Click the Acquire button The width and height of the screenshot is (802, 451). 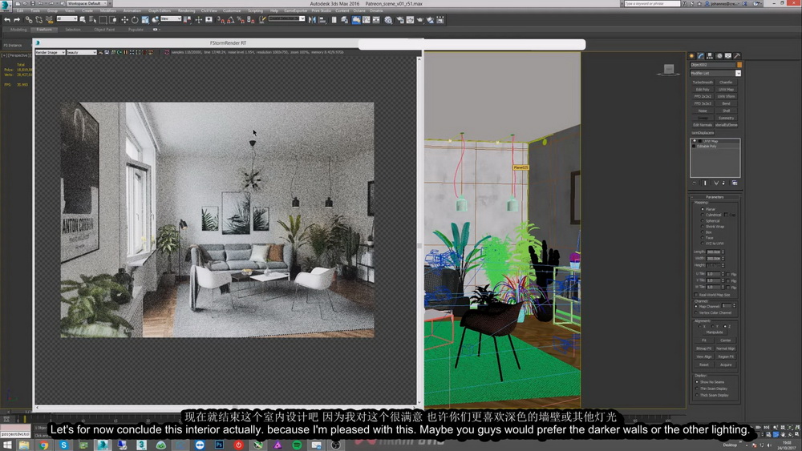tap(726, 364)
